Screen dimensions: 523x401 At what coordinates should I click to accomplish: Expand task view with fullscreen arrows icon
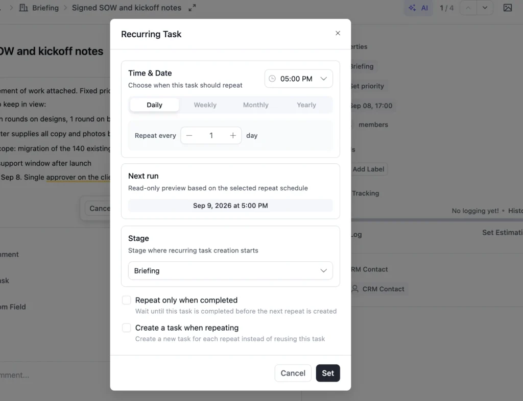click(192, 8)
